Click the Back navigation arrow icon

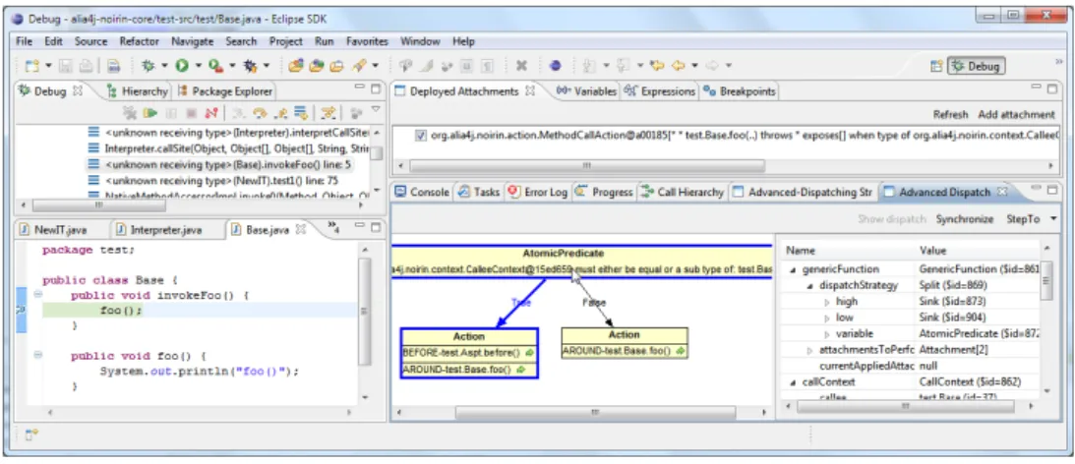[679, 66]
